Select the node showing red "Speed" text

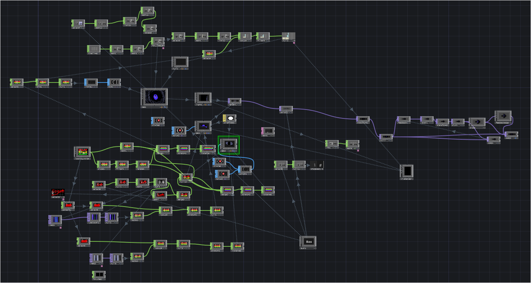click(58, 193)
